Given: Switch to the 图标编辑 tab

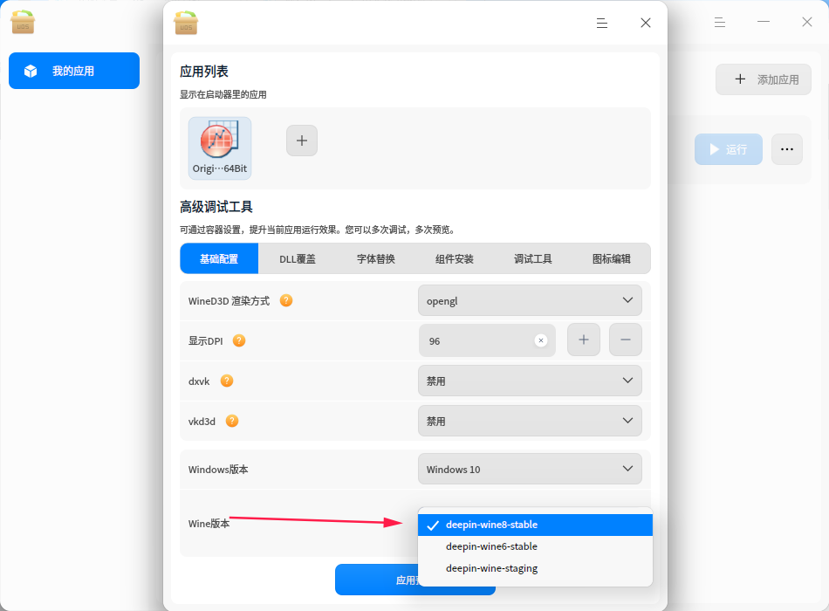Looking at the screenshot, I should click(x=611, y=258).
